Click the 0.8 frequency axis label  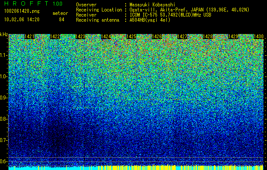coord(3,119)
